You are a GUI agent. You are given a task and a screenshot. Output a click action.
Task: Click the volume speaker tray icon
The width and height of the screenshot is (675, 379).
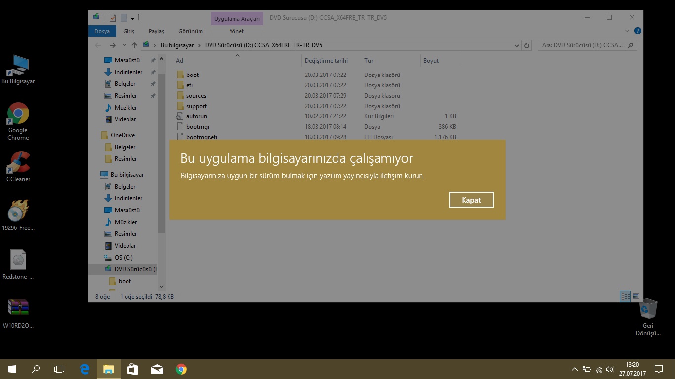pos(610,369)
